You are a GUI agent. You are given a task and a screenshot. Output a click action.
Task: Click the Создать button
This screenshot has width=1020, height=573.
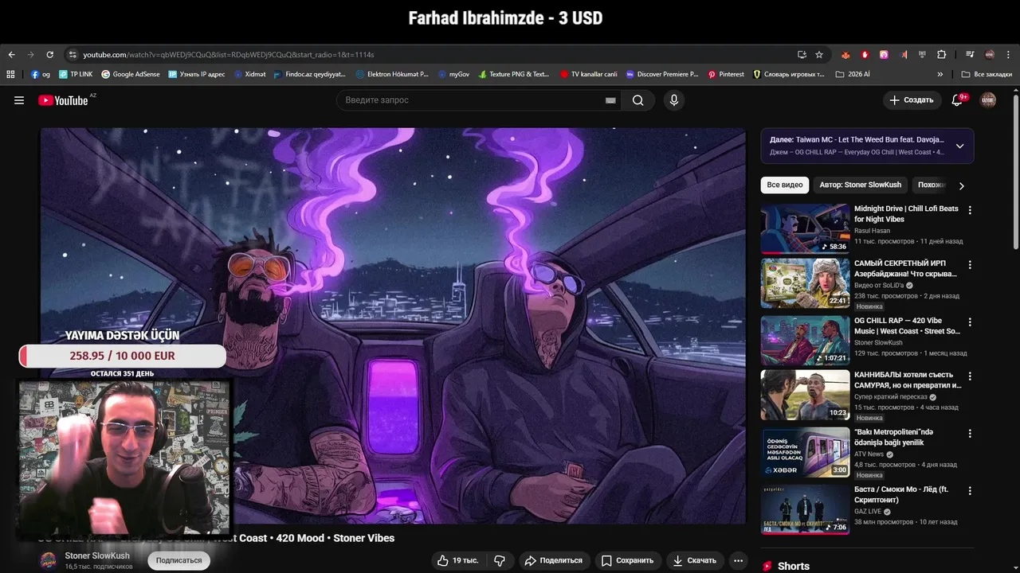[x=911, y=100]
